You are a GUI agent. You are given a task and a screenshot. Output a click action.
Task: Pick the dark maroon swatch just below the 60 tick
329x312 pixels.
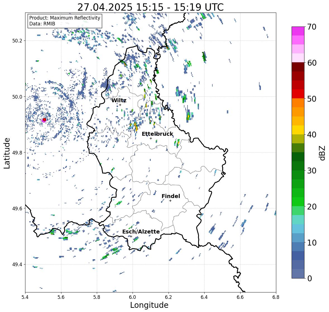(x=298, y=67)
